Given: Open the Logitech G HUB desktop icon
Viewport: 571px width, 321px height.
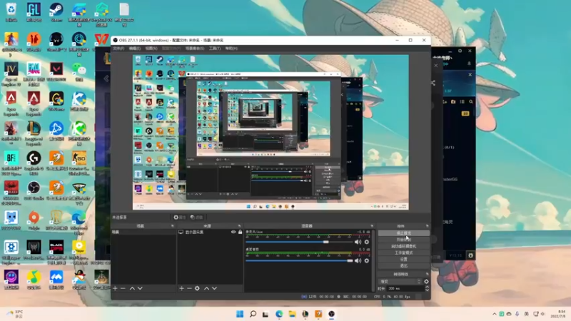Looking at the screenshot, I should pos(34,163).
